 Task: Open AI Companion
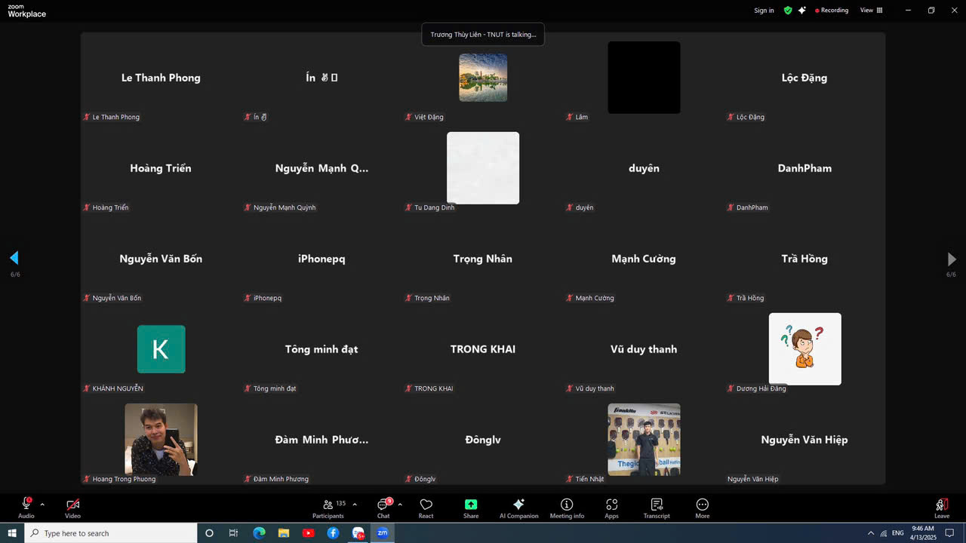point(518,508)
